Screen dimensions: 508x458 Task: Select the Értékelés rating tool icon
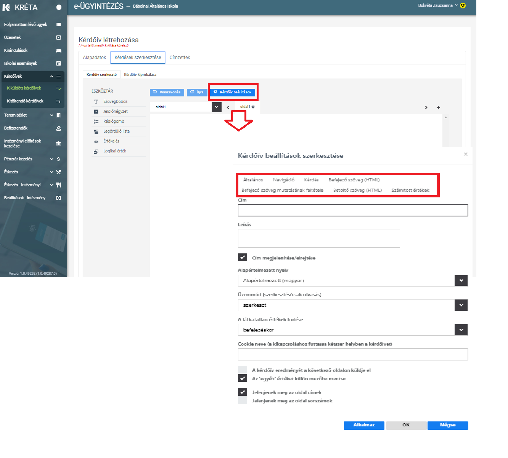click(96, 141)
